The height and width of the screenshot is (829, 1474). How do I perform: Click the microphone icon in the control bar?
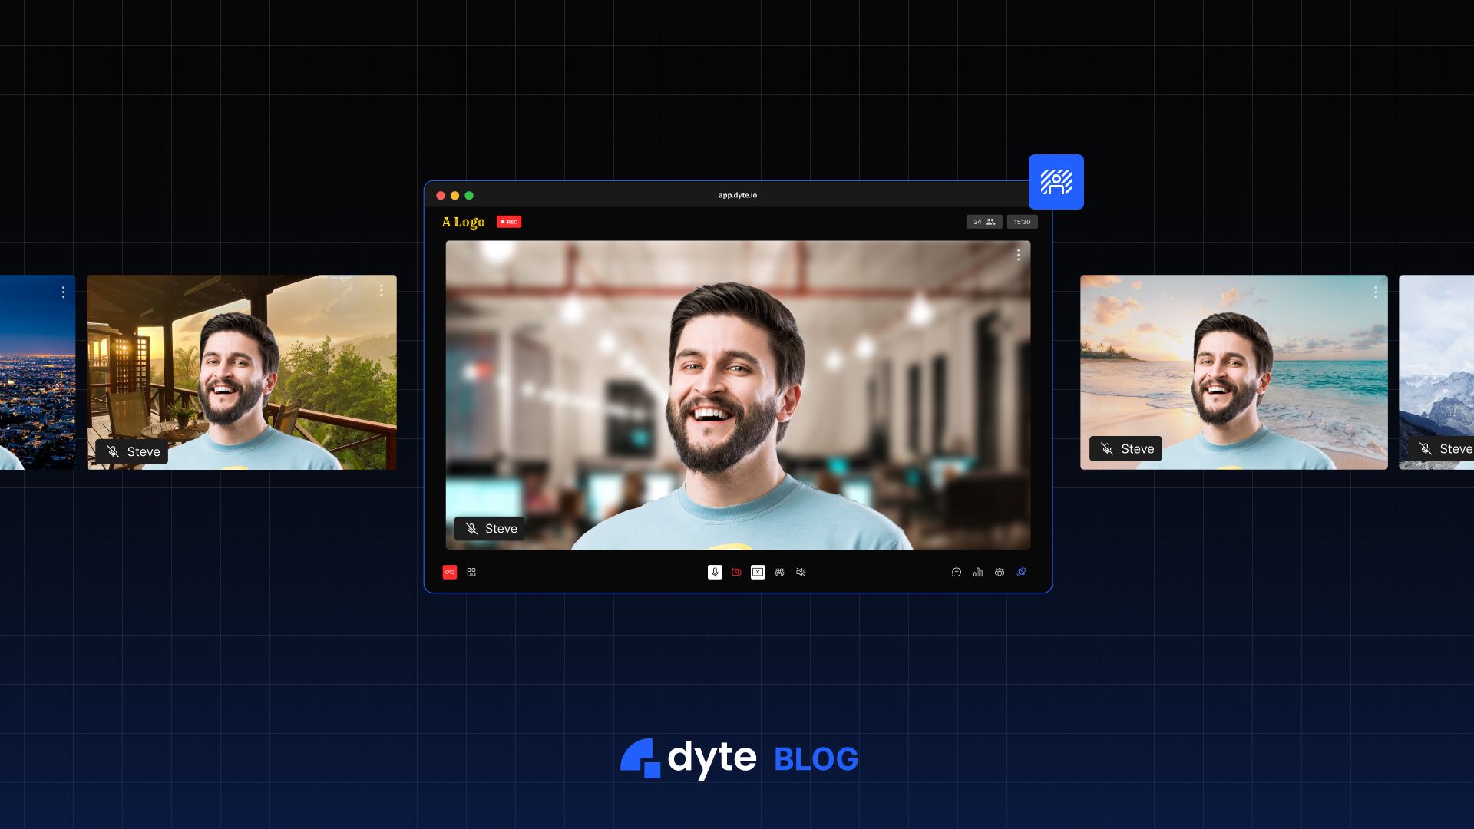[x=714, y=573]
